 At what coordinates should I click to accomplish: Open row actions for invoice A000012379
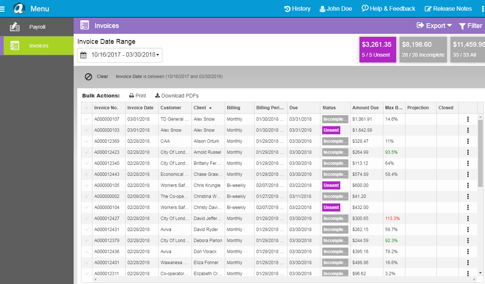tap(468, 241)
